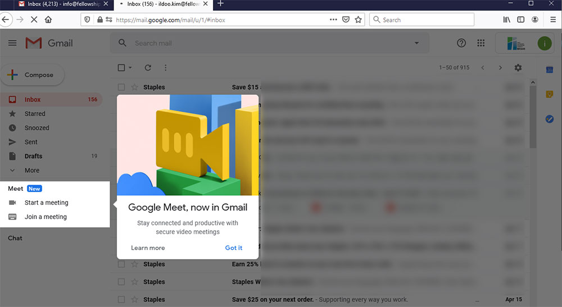Go to newer messages page
This screenshot has height=307, width=562.
483,67
